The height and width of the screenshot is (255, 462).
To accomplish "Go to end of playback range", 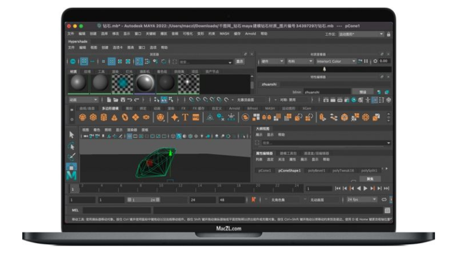I will point(387,189).
